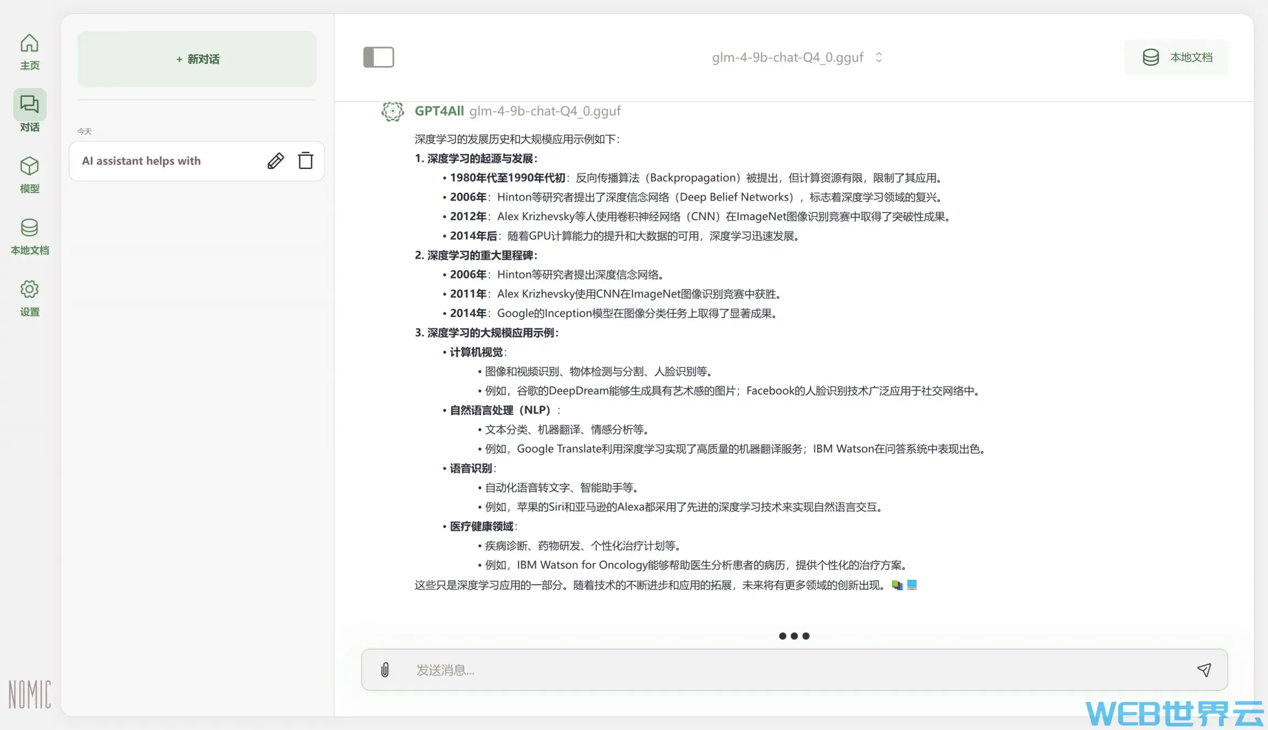The height and width of the screenshot is (730, 1268).
Task: Open 本地文档 in the left sidebar
Action: tap(30, 237)
